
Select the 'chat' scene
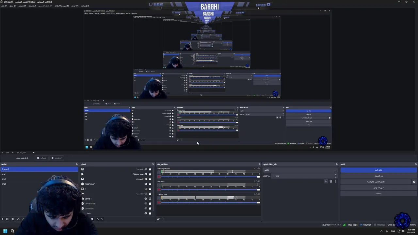(39, 184)
